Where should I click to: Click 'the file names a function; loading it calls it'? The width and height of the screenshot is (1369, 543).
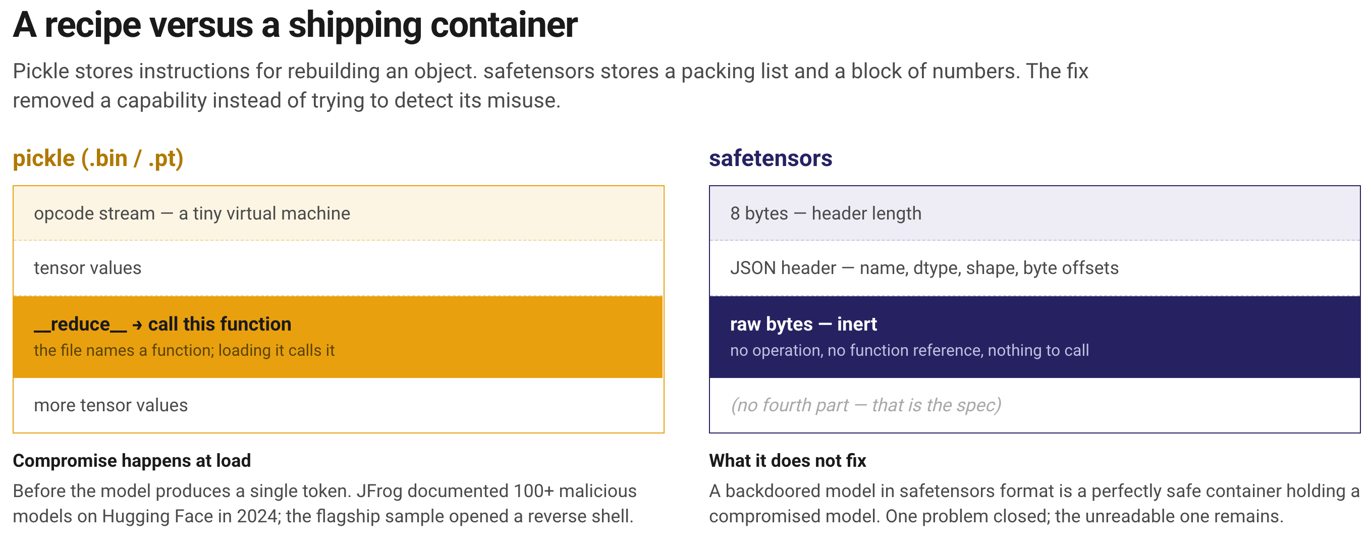184,350
